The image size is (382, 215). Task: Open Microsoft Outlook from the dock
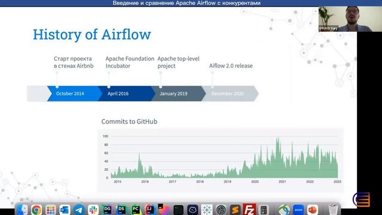click(64, 210)
